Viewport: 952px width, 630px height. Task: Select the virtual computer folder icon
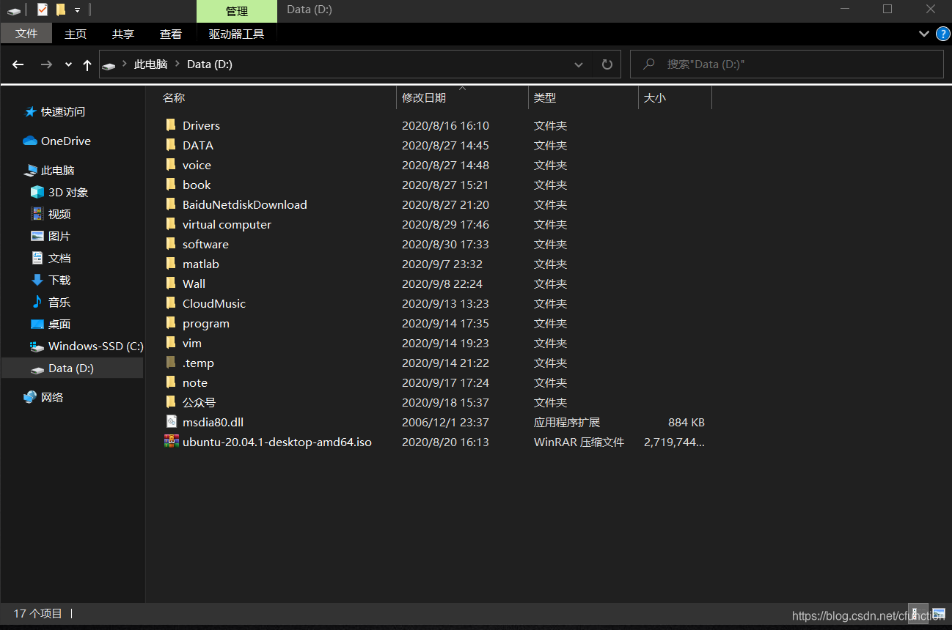[x=171, y=224]
